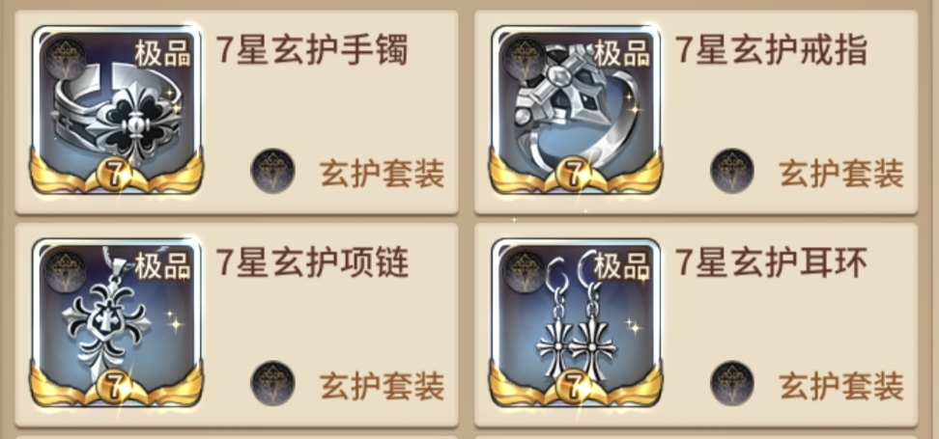Click the 玄护套装 label on ring card
The height and width of the screenshot is (439, 939).
[841, 174]
